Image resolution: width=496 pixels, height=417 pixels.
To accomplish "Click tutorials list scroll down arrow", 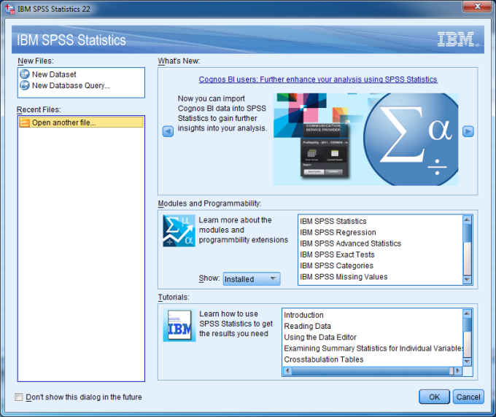I will 468,362.
